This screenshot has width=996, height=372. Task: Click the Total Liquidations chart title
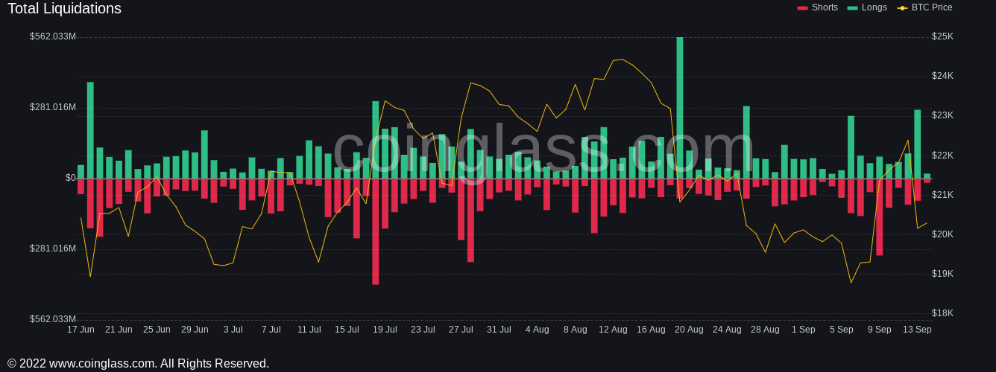[x=64, y=9]
